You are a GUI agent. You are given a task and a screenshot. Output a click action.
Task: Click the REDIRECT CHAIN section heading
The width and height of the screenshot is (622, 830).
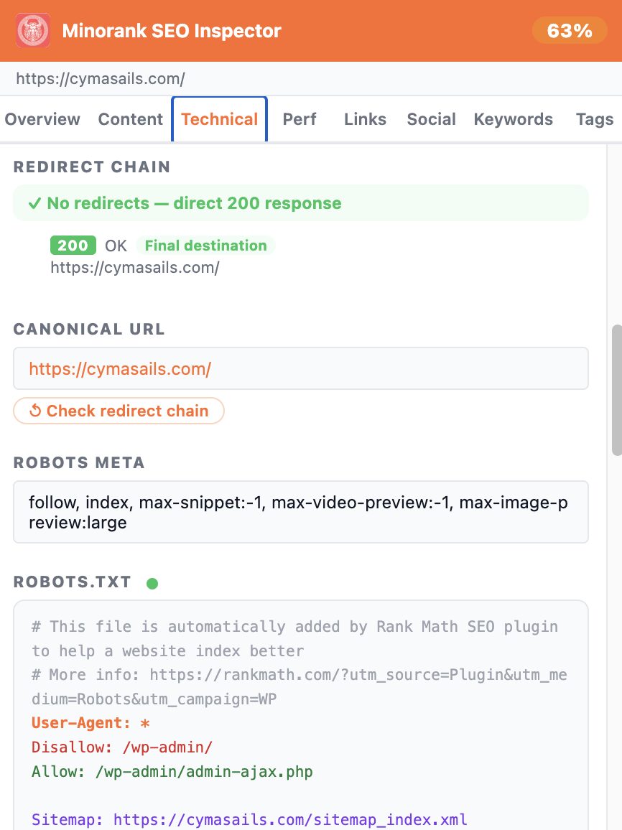(x=92, y=167)
